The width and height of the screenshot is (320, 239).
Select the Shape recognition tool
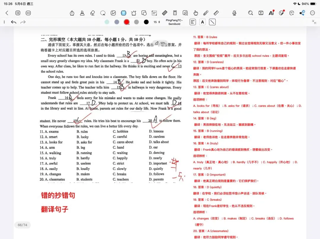(x=134, y=13)
